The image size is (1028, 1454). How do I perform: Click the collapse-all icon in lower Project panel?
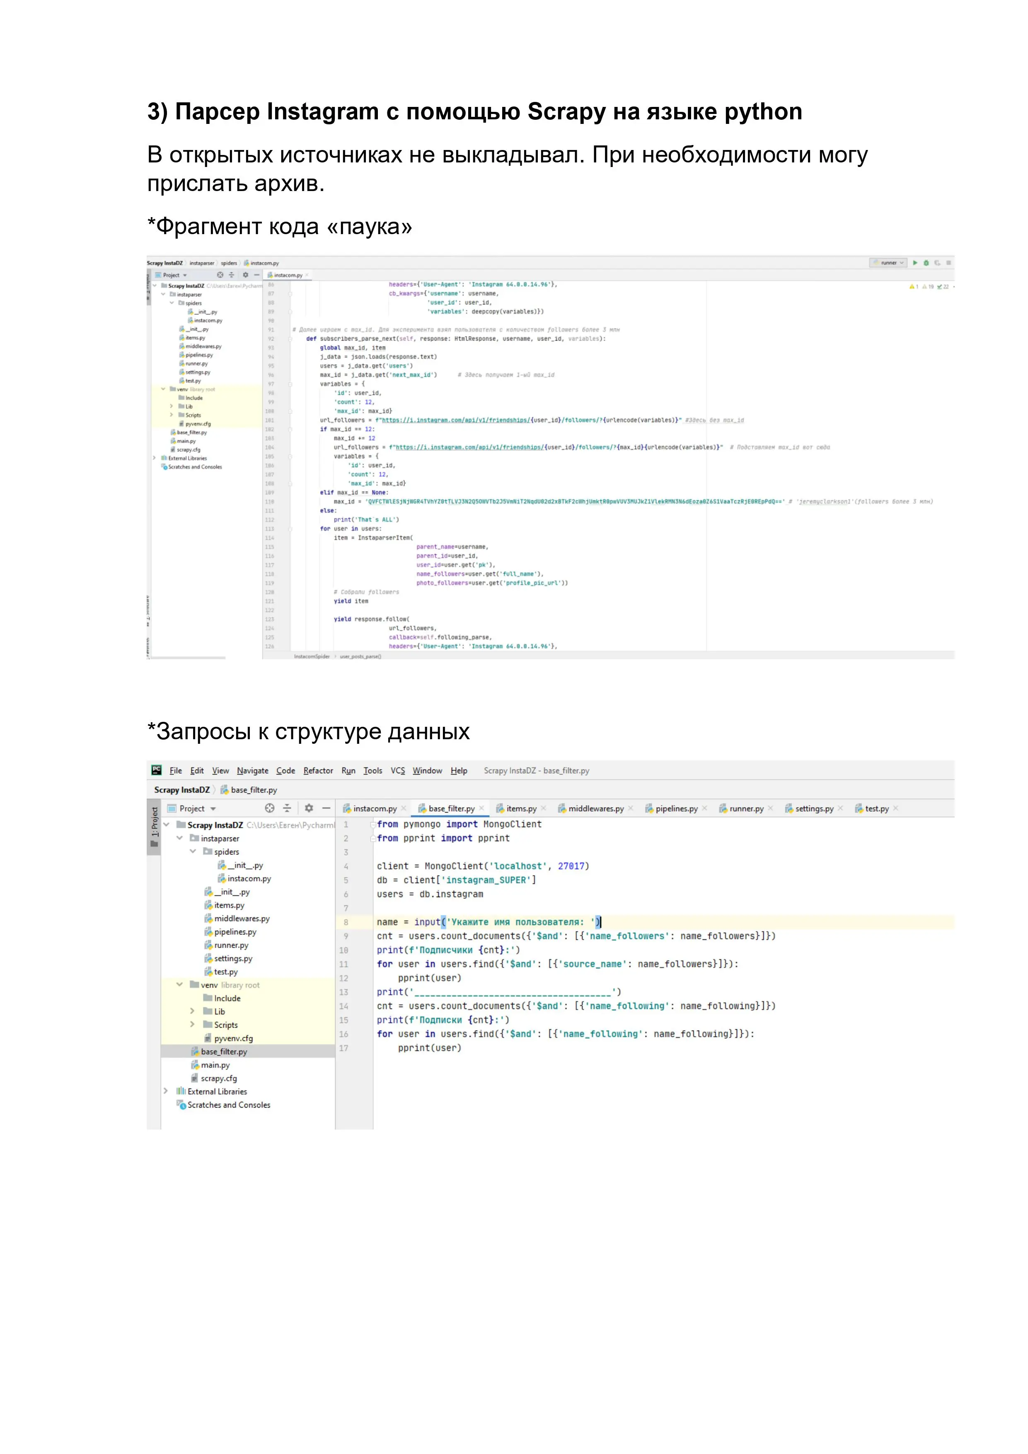[287, 808]
